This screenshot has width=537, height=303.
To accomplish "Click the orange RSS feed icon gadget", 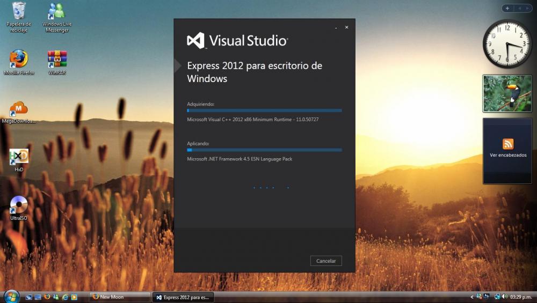I will (x=508, y=144).
